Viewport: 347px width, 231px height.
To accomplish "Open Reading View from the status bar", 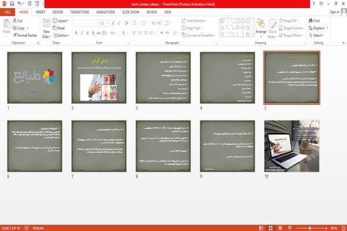I will 280,228.
